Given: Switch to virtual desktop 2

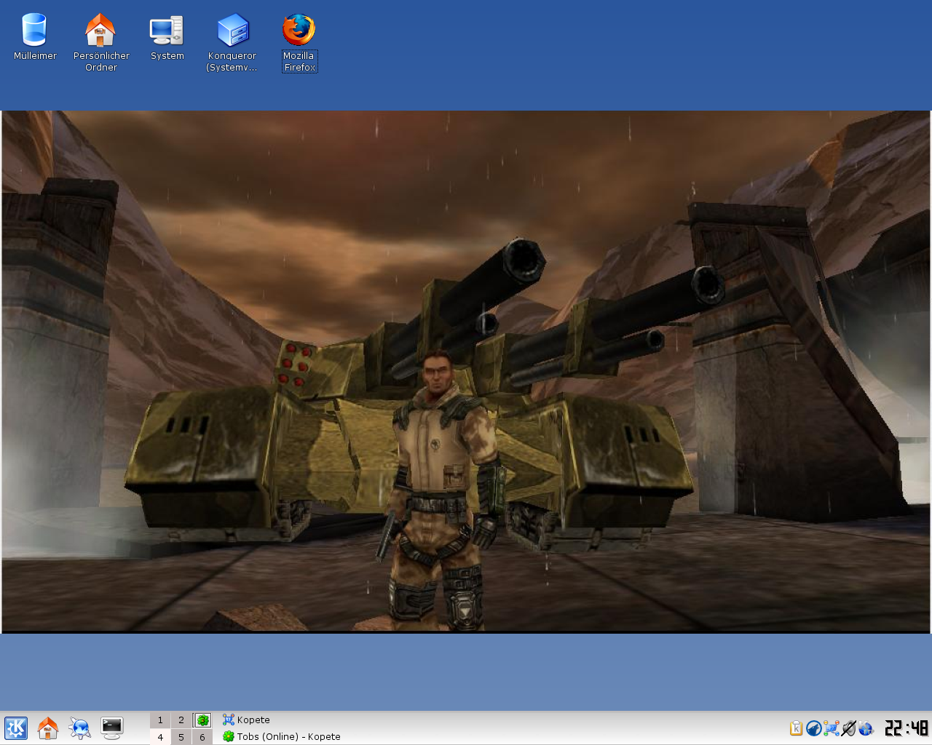Looking at the screenshot, I should [x=181, y=720].
